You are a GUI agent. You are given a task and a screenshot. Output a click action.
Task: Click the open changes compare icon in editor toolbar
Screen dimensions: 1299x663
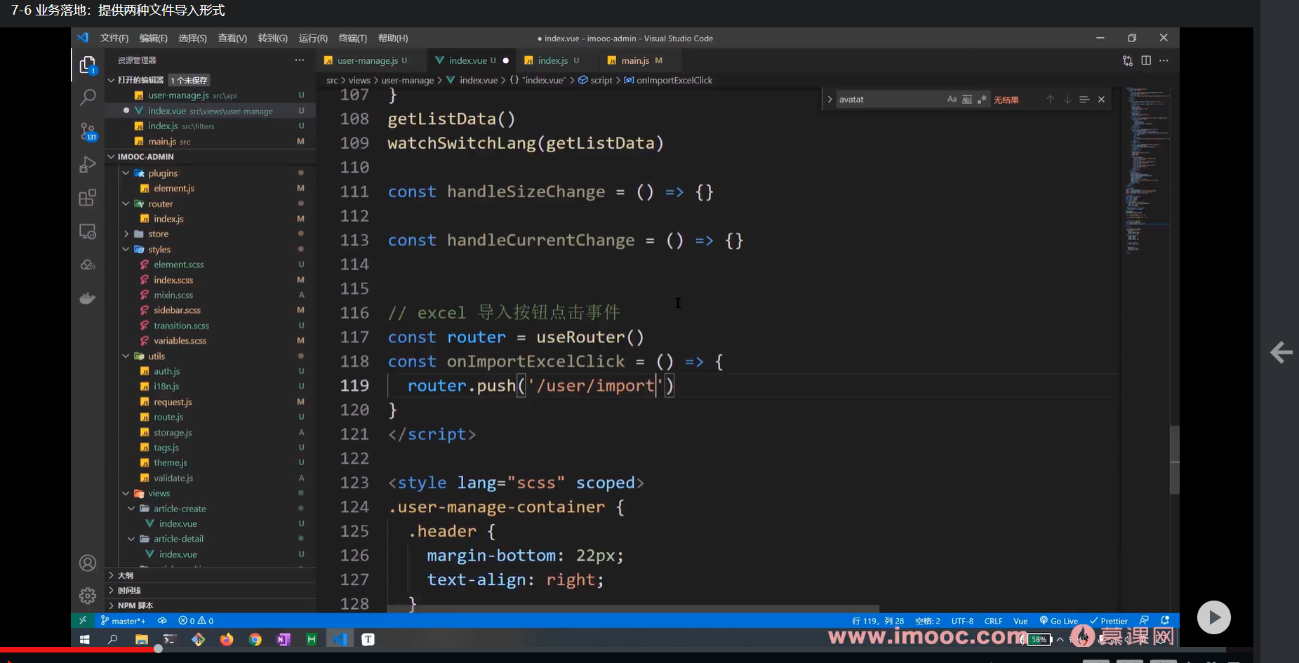[x=1128, y=61]
